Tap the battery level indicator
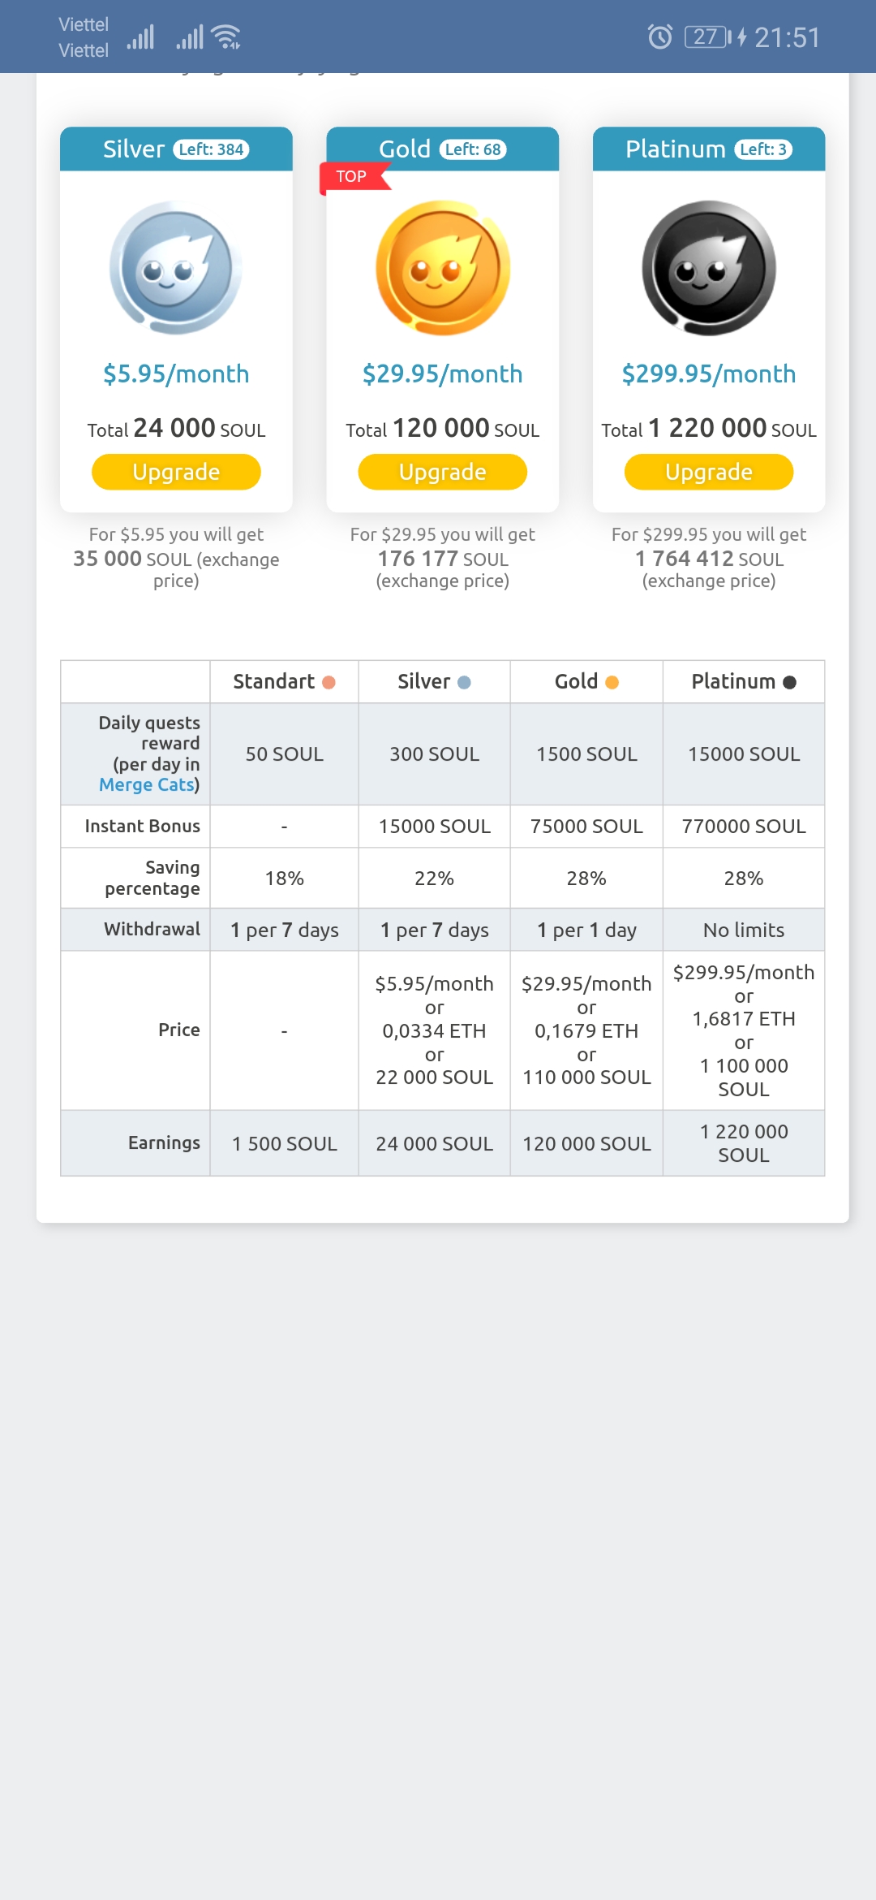Viewport: 876px width, 1900px height. click(707, 37)
